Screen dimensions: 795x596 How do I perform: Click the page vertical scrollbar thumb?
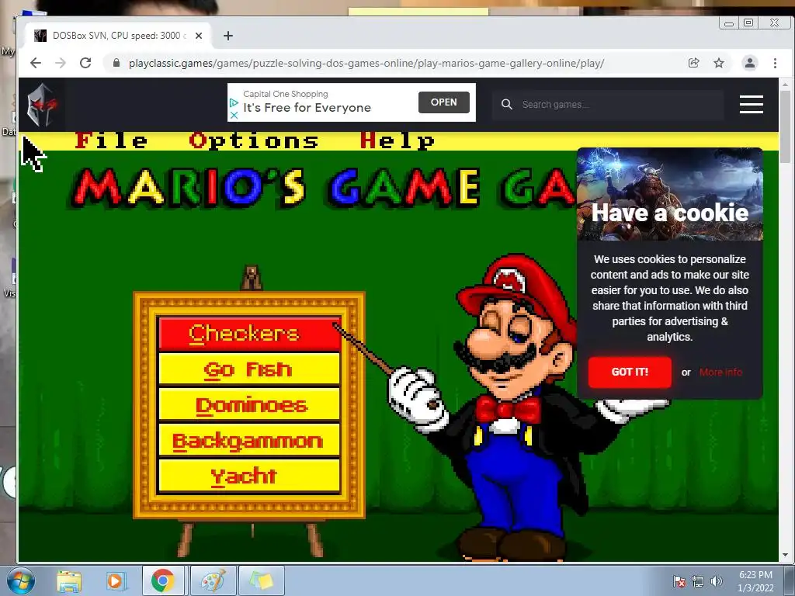pos(785,126)
